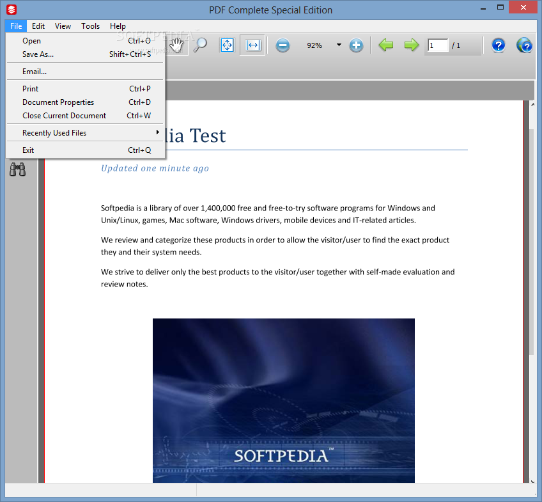Screen dimensions: 542x502
Task: Expand Recently Used Files submenu
Action: point(85,133)
